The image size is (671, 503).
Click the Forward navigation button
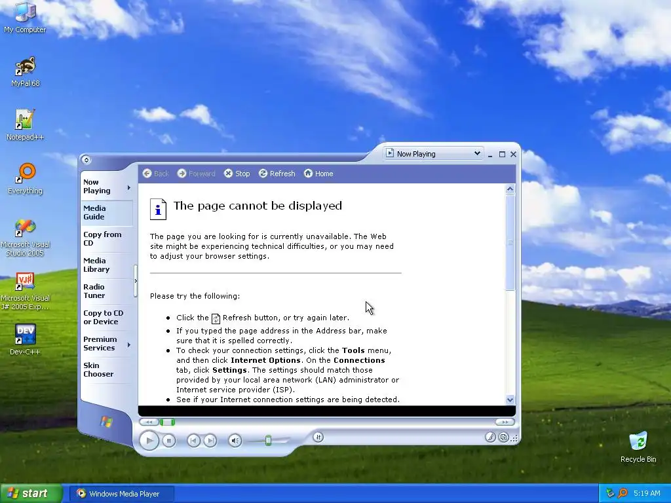[196, 173]
